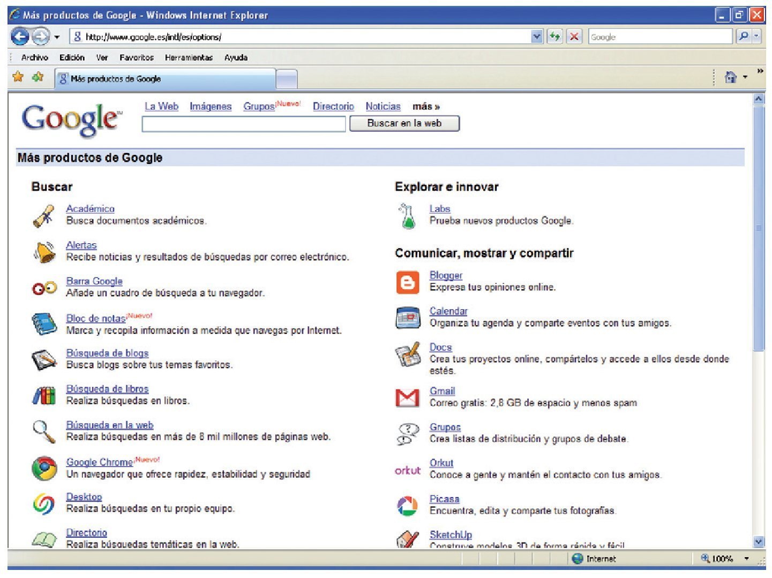772x578 pixels.
Task: Expand the zoom level 100% dropdown
Action: point(746,559)
